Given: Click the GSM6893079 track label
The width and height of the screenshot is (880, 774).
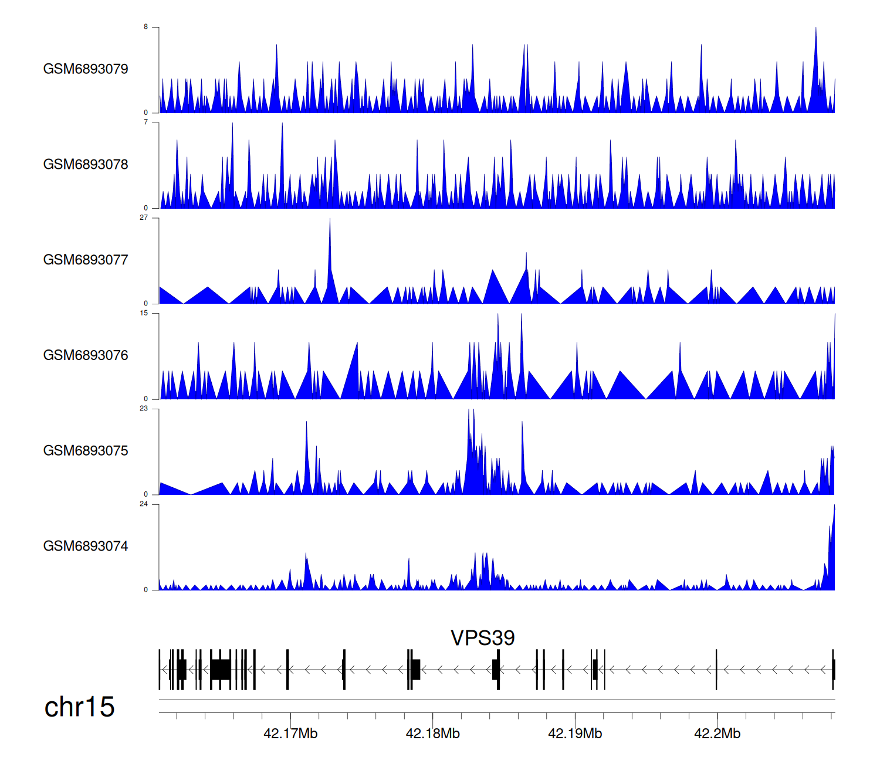Looking at the screenshot, I should (x=86, y=69).
